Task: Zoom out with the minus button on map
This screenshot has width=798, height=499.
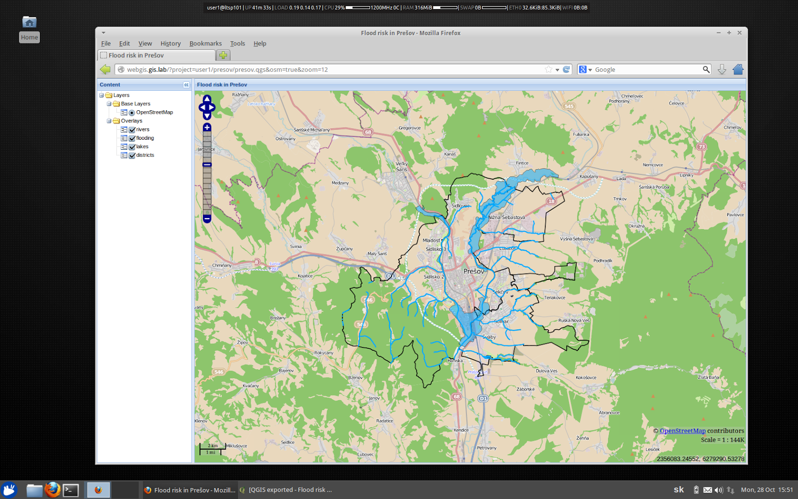Action: [206, 219]
